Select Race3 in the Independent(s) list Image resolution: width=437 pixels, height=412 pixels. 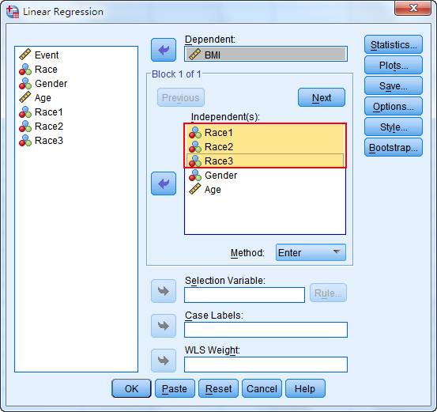click(265, 161)
